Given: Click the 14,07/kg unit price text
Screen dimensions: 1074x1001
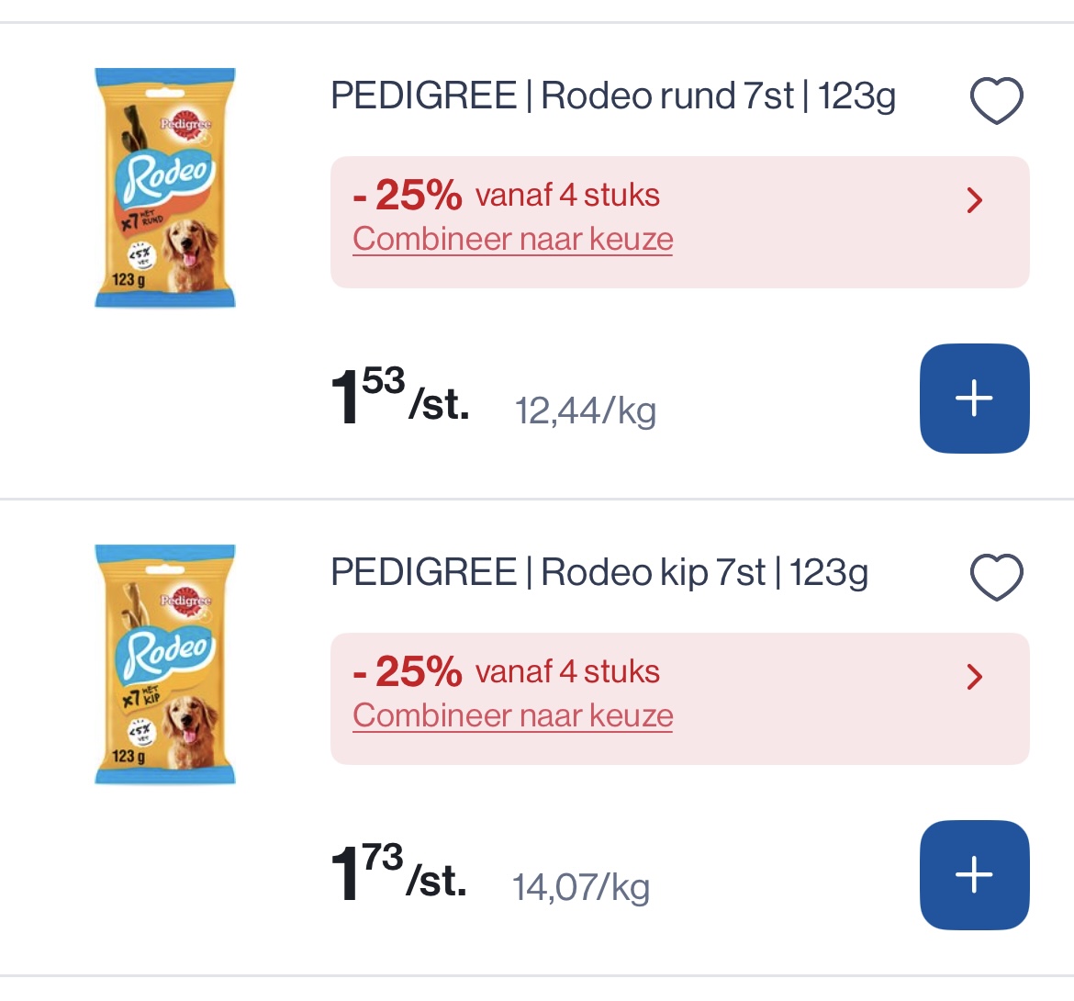Looking at the screenshot, I should (x=581, y=888).
